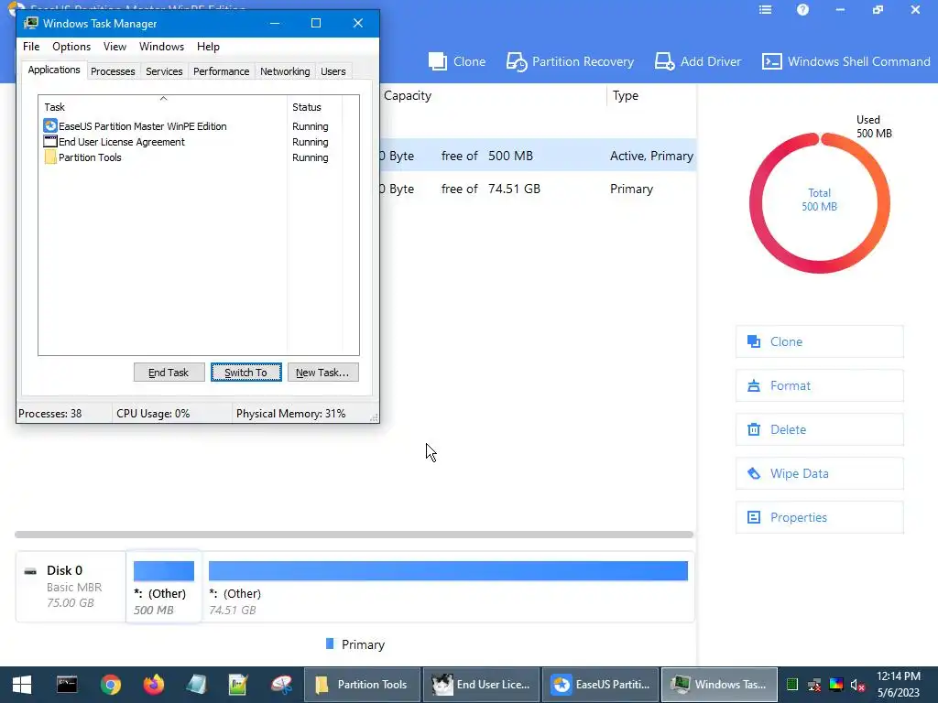
Task: Click the EaseUS help question mark icon
Action: tap(802, 9)
